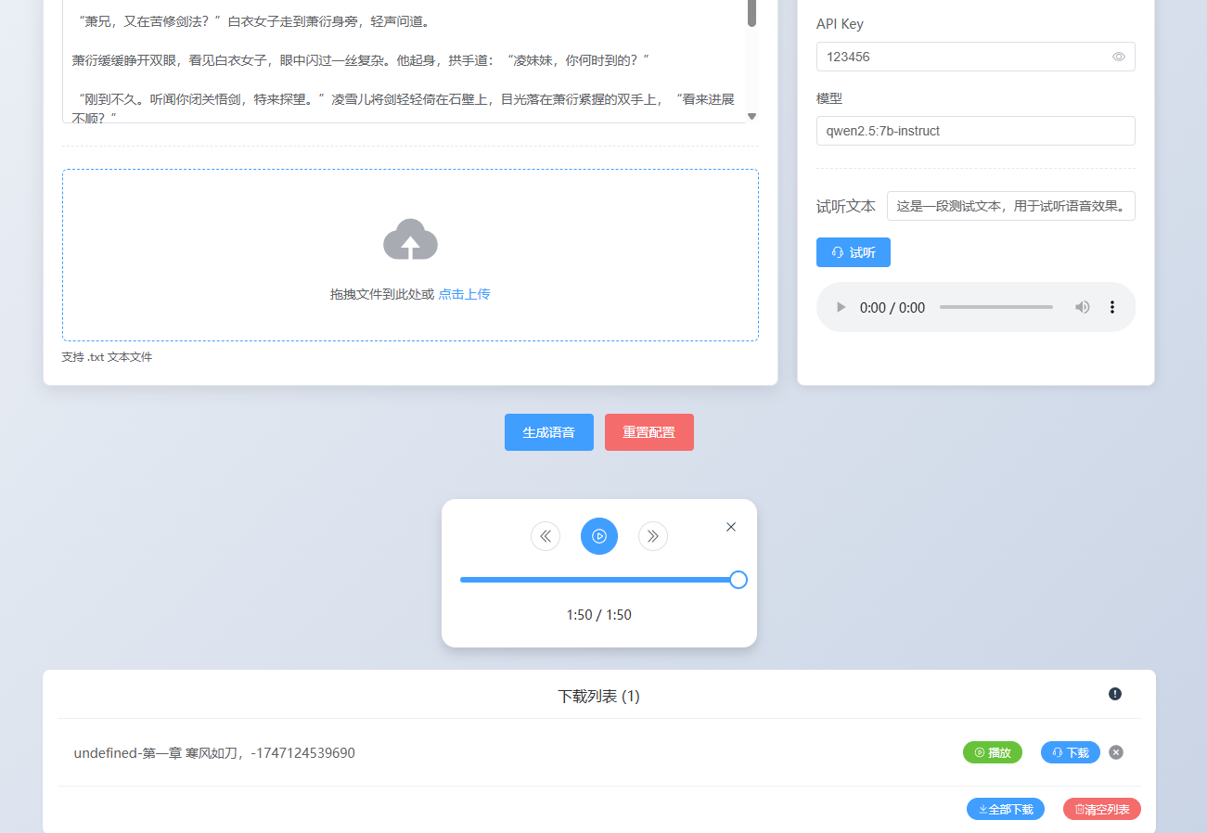Click the item name undefined-第一章 寒风如刀
This screenshot has height=833, width=1207.
pyautogui.click(x=214, y=752)
